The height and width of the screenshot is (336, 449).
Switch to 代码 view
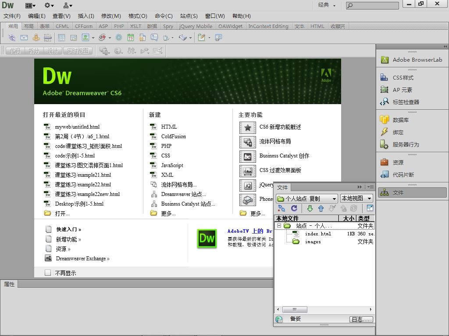tap(15, 51)
